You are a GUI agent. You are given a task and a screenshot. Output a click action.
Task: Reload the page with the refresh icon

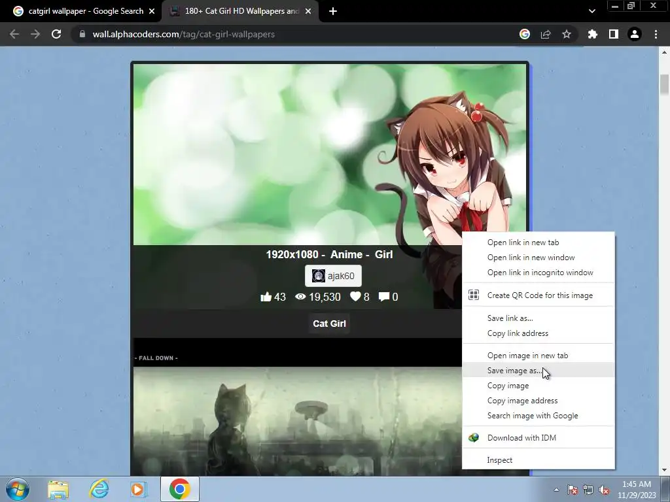[x=56, y=34]
